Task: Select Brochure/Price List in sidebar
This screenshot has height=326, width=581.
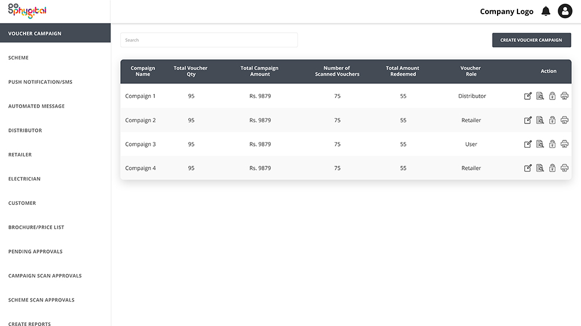Action: 36,228
